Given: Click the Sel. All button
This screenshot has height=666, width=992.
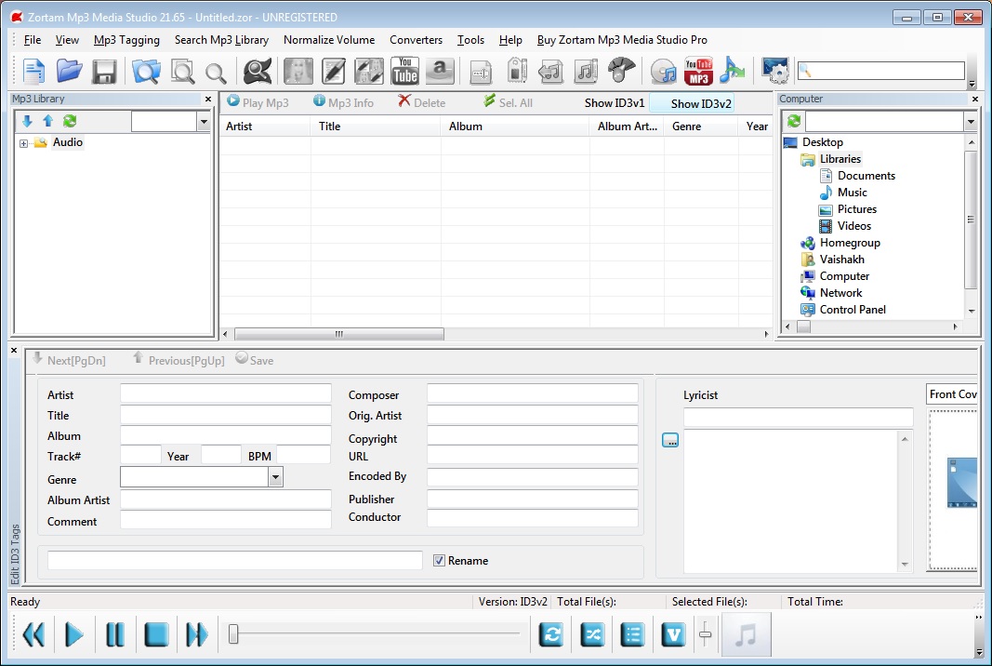Looking at the screenshot, I should [508, 103].
